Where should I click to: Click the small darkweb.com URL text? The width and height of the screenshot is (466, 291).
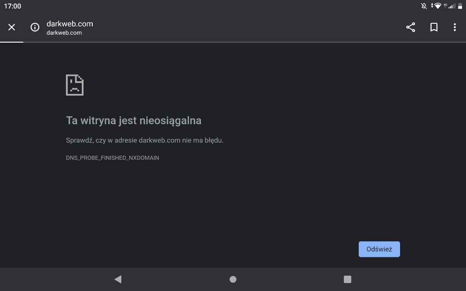(64, 33)
